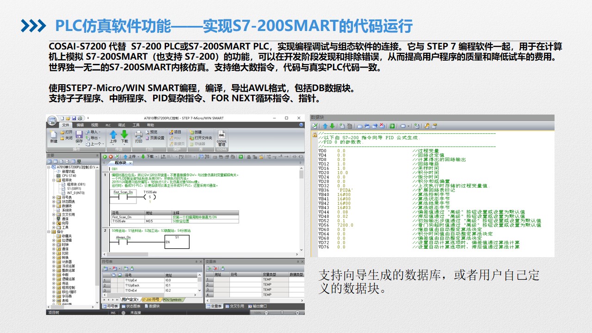The width and height of the screenshot is (592, 333).
Task: Click blue upload arrow in 数据块 toolbar
Action: click(325, 126)
